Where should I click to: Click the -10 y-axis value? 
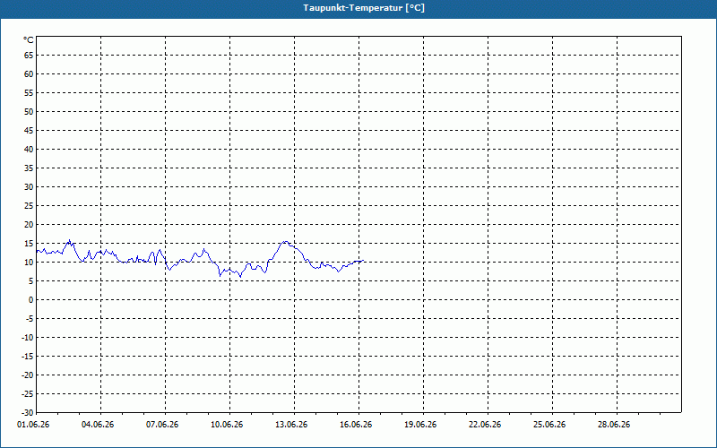tap(28, 338)
